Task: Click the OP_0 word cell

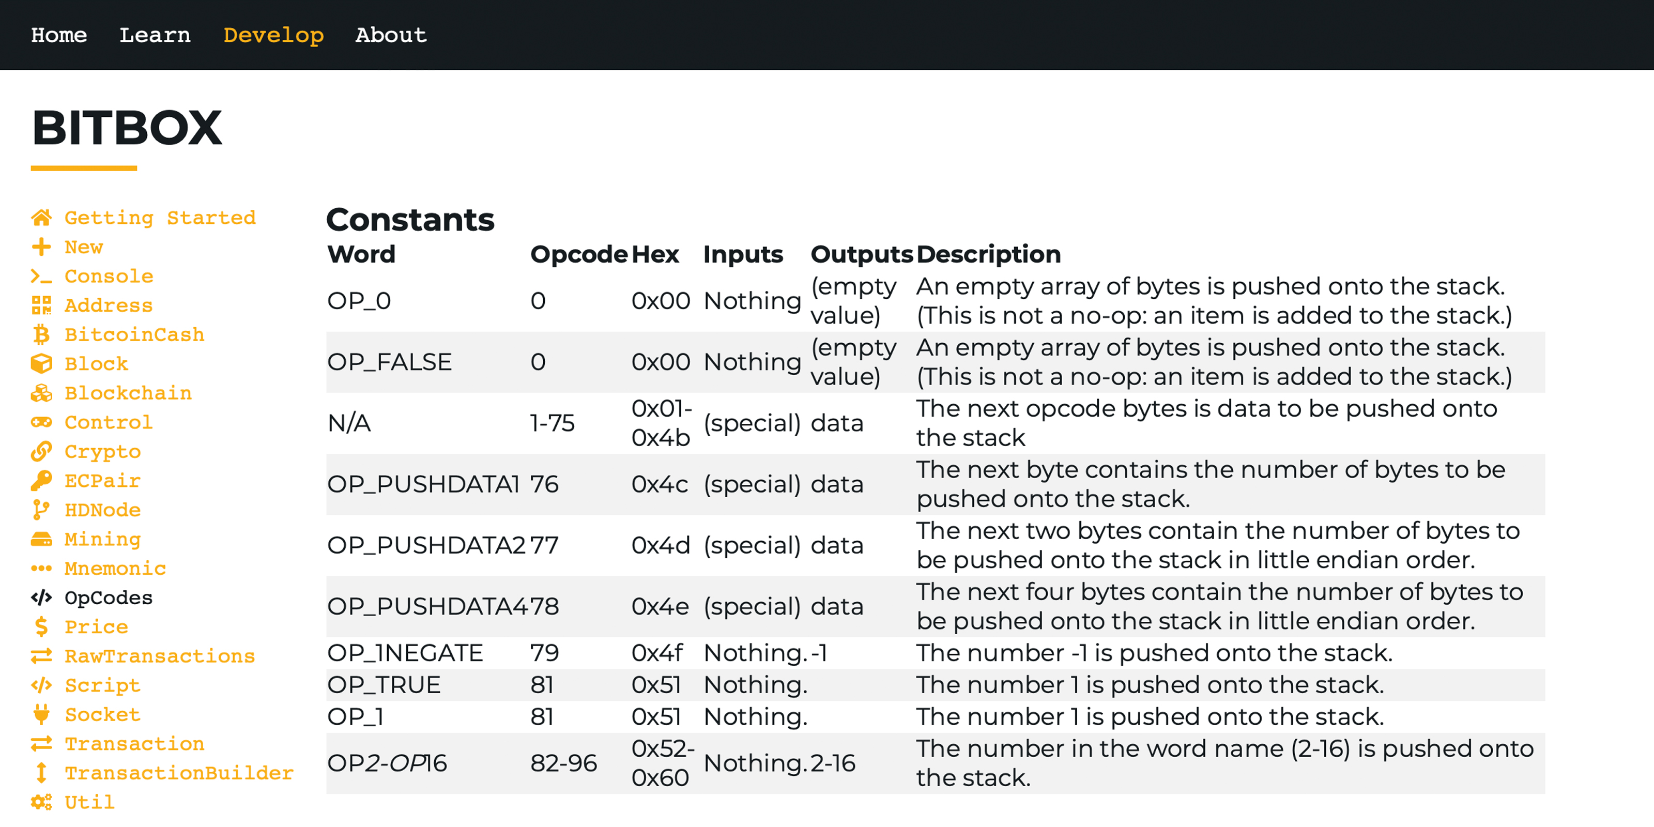Action: [359, 301]
